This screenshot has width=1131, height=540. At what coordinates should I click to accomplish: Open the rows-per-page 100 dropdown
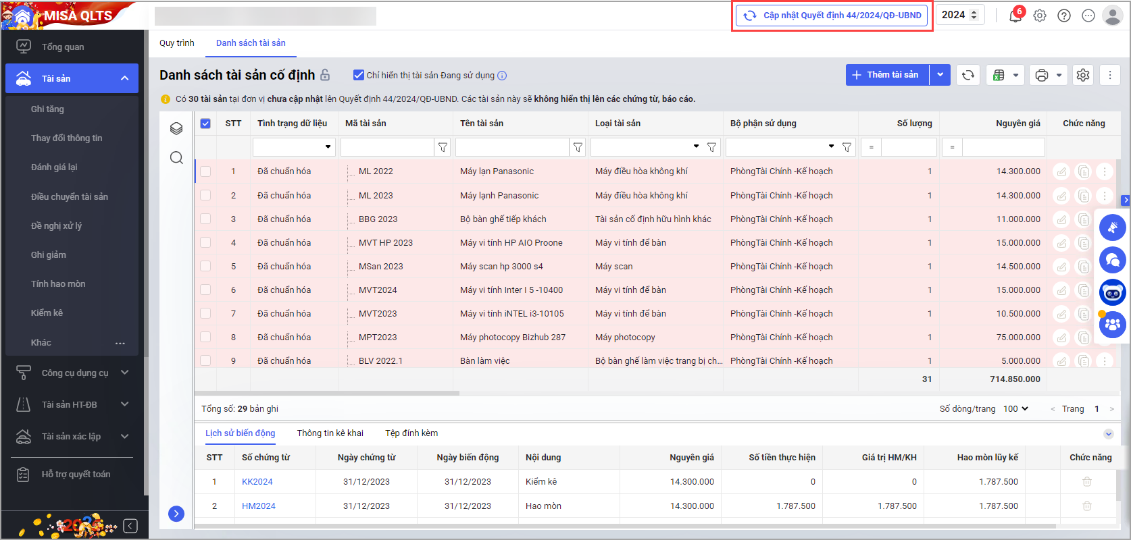[1015, 408]
